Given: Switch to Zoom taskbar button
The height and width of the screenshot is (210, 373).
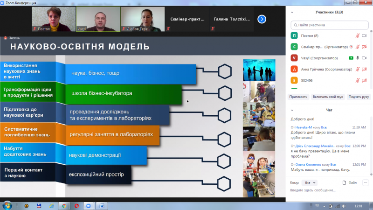Looking at the screenshot, I should 89,206.
